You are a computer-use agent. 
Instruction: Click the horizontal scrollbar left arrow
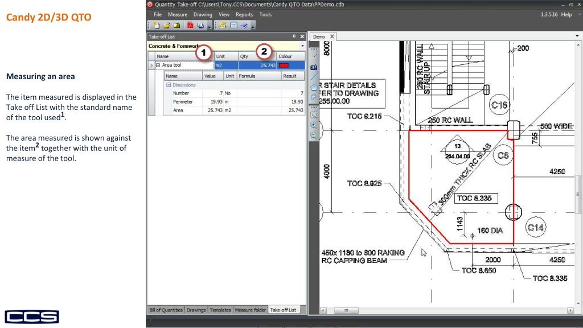tap(323, 310)
